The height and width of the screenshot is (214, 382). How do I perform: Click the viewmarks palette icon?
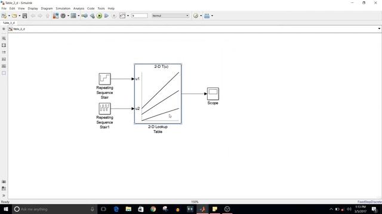point(4,188)
